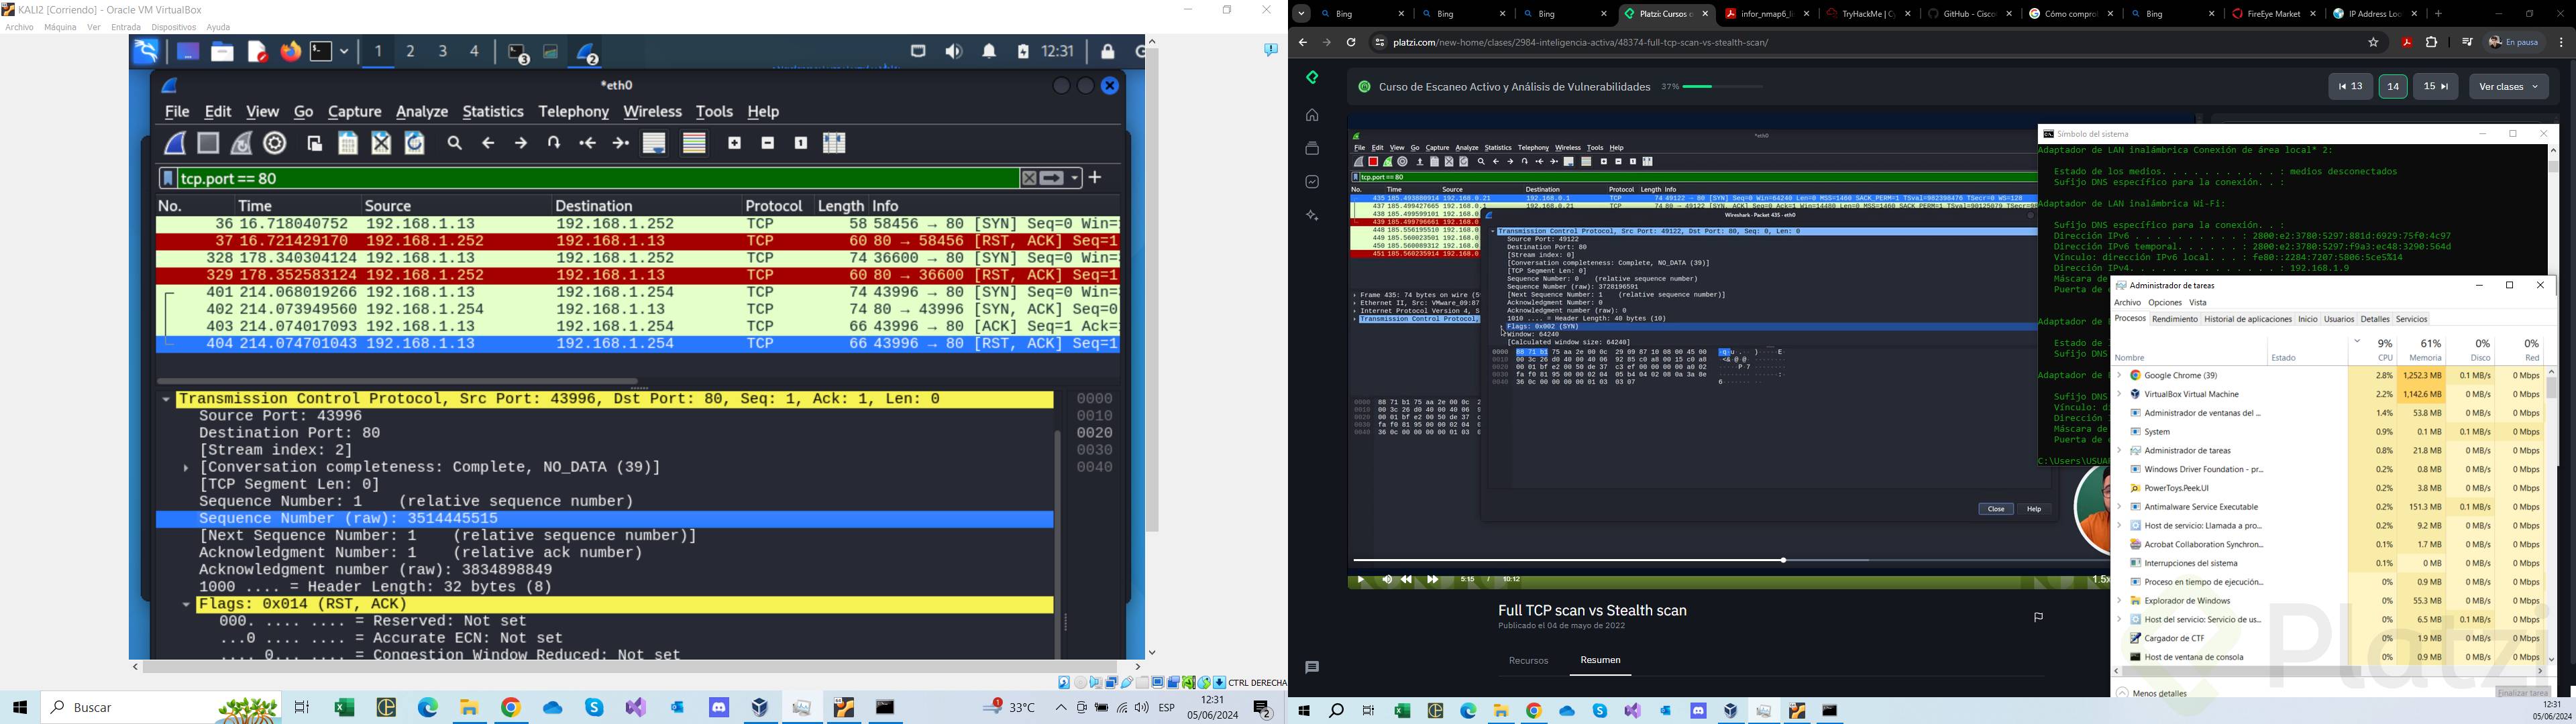Clear the display filter with X
The height and width of the screenshot is (724, 2576).
tap(1028, 178)
